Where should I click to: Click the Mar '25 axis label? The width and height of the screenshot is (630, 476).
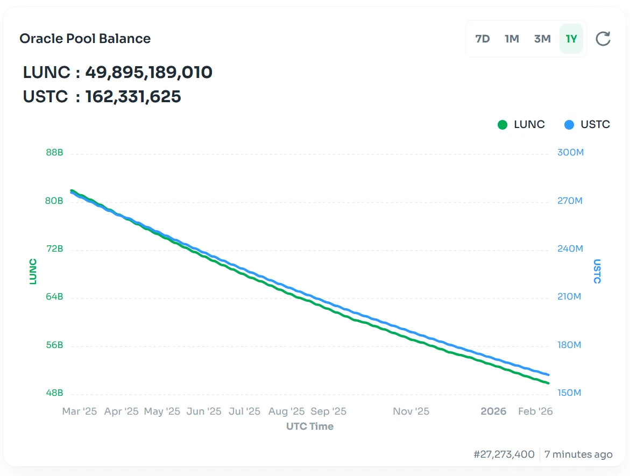80,411
